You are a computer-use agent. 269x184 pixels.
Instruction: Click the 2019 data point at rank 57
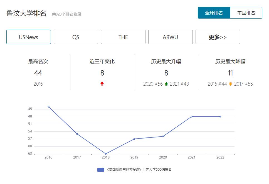point(135,139)
